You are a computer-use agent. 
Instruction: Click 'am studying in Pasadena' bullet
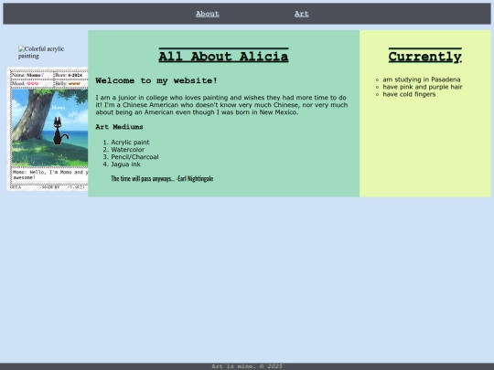coord(421,79)
